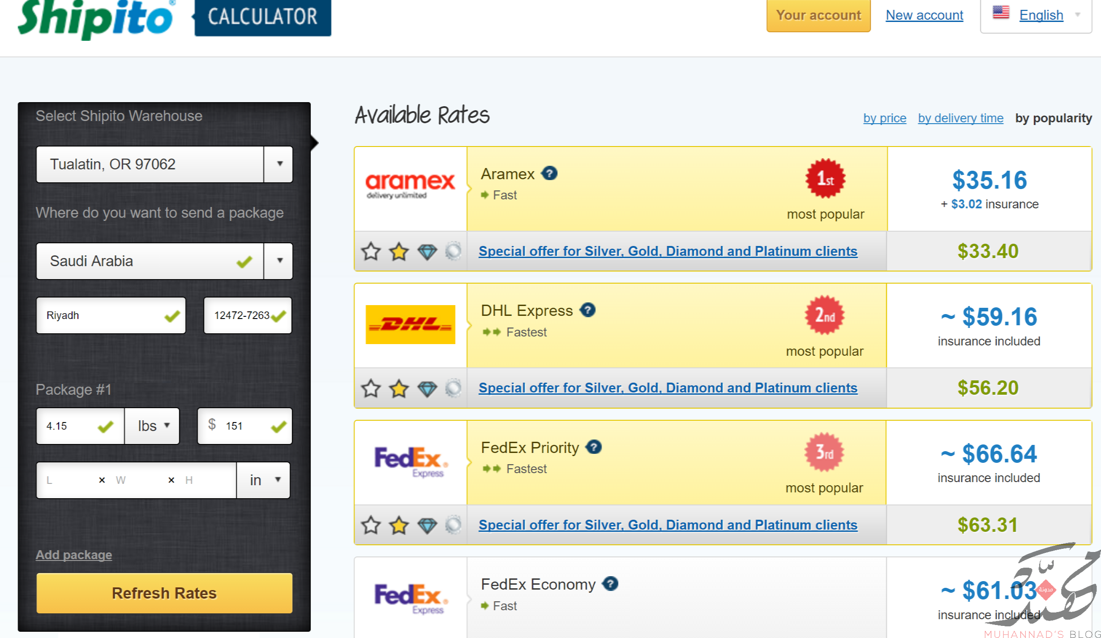Click the Your account button
Screen dimensions: 1101x638
coord(818,16)
